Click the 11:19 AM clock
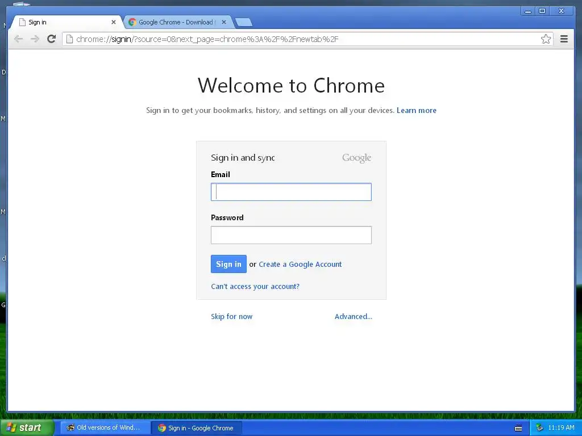Screen dimensions: 582x436 pos(561,427)
